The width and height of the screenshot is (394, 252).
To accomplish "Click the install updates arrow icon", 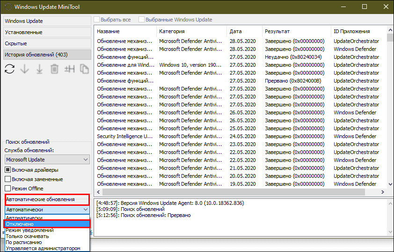I will click(39, 69).
